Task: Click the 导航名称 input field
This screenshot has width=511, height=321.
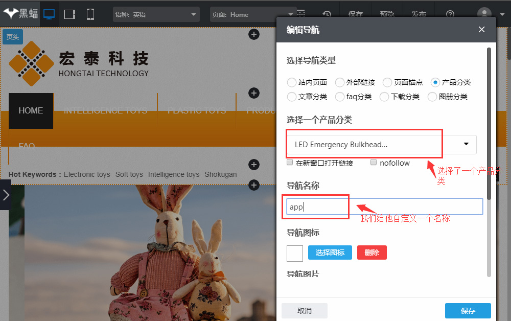Action: [x=384, y=207]
